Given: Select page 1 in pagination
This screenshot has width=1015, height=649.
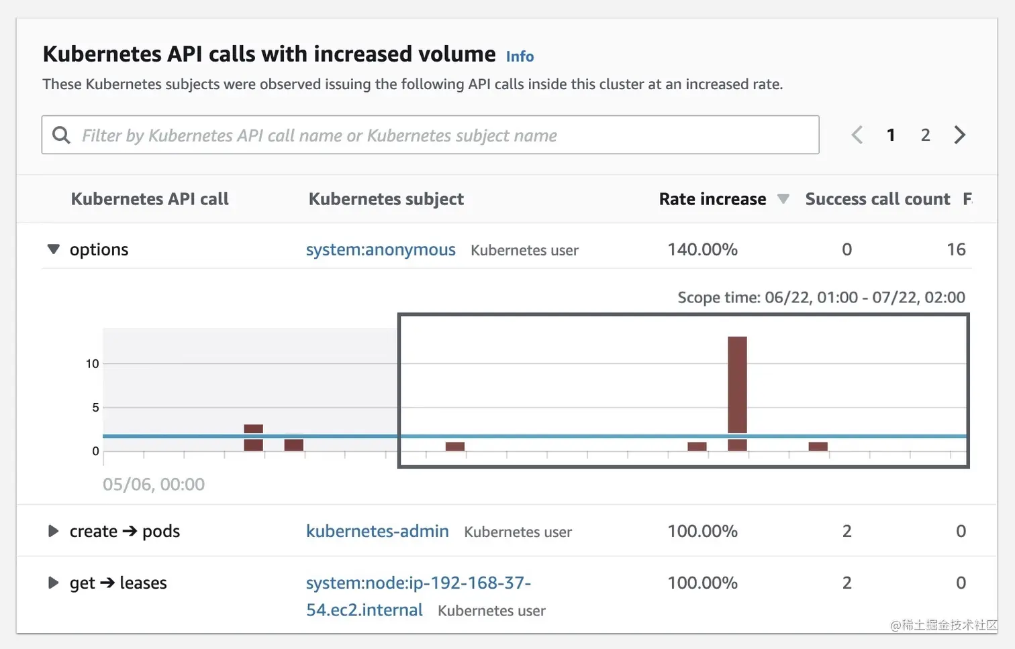Looking at the screenshot, I should [x=891, y=135].
